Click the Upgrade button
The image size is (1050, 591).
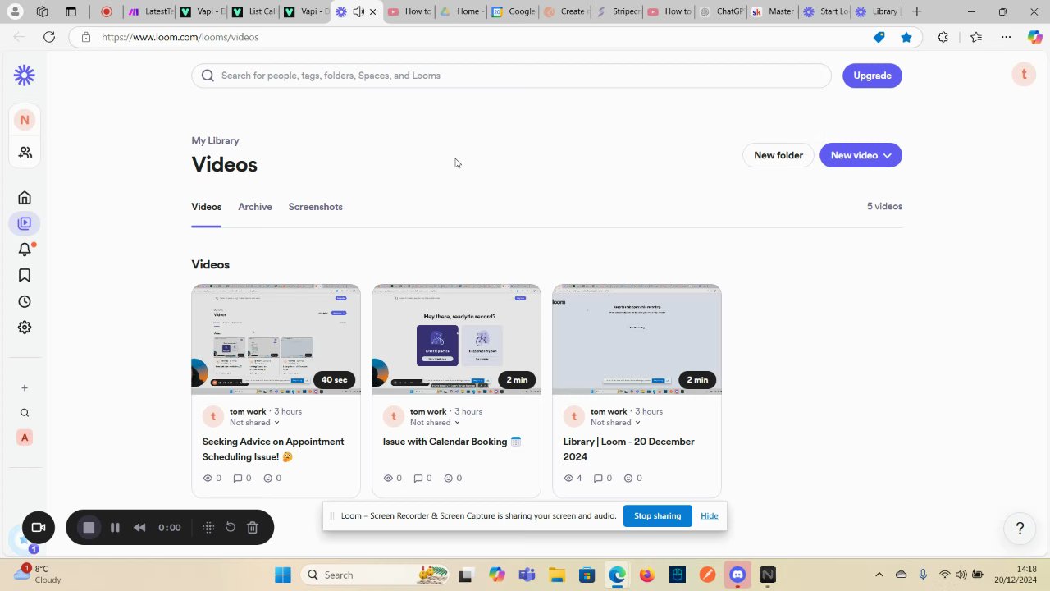(872, 76)
